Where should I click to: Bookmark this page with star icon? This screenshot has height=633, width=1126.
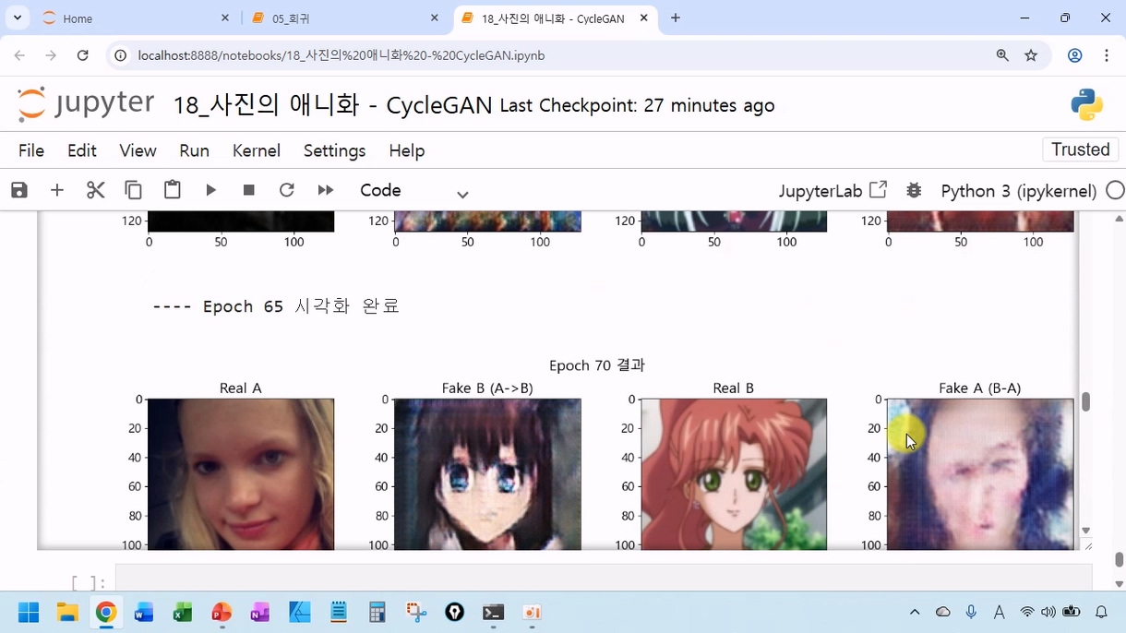click(1031, 55)
